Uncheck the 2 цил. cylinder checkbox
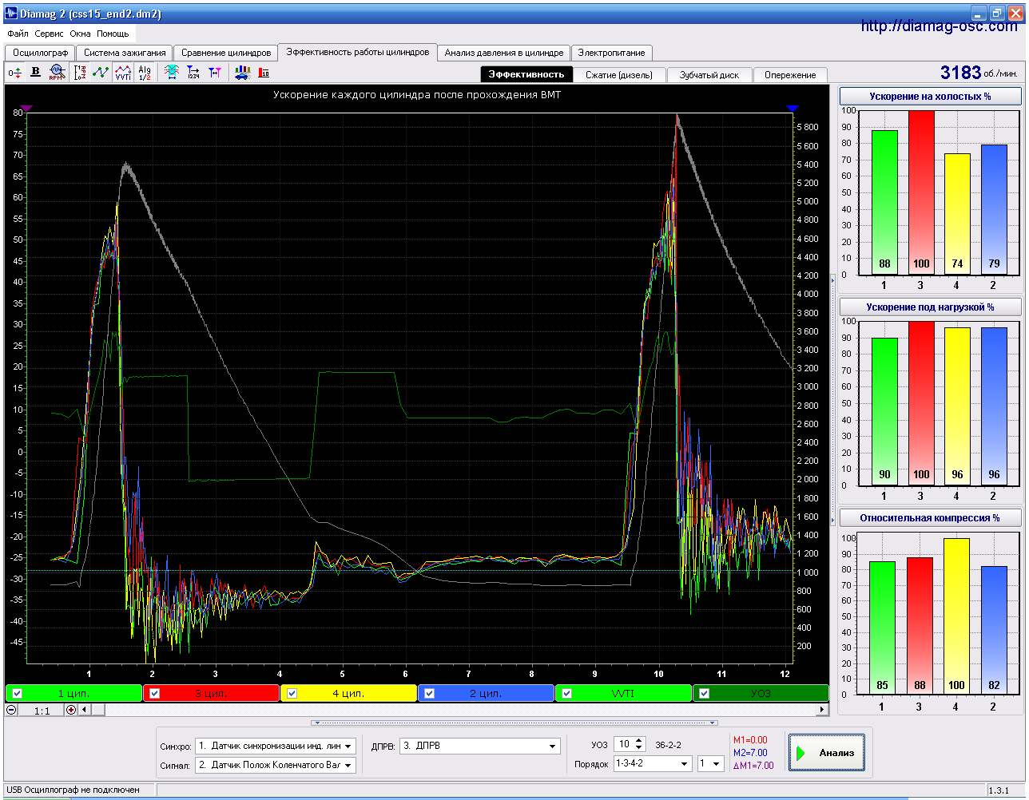 430,693
